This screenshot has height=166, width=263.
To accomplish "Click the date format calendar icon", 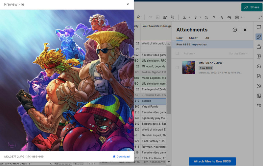I will pyautogui.click(x=237, y=17).
